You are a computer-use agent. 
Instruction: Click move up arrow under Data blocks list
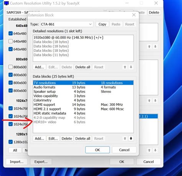pos(125,138)
